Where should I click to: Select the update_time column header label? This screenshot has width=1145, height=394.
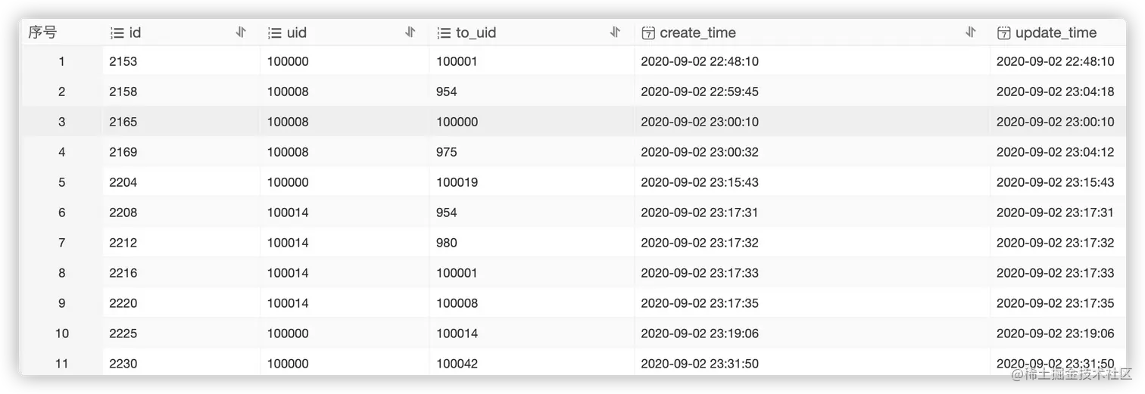point(1056,33)
